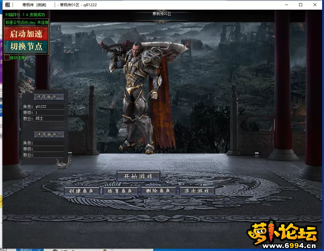Click the empty 职业 field of slot two
This screenshot has height=251, width=324.
[x=49, y=155]
